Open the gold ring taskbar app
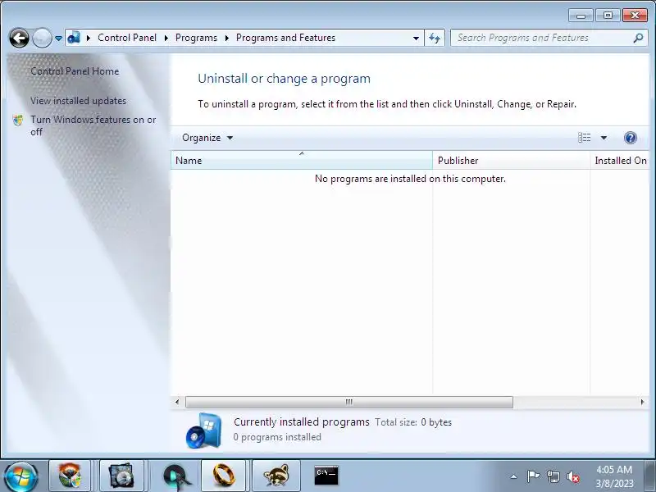This screenshot has width=656, height=492. pyautogui.click(x=223, y=476)
